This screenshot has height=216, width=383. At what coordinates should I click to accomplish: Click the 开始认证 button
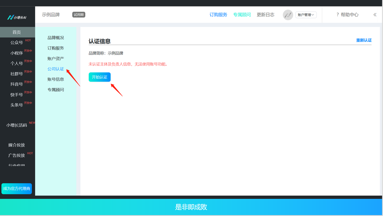point(100,77)
